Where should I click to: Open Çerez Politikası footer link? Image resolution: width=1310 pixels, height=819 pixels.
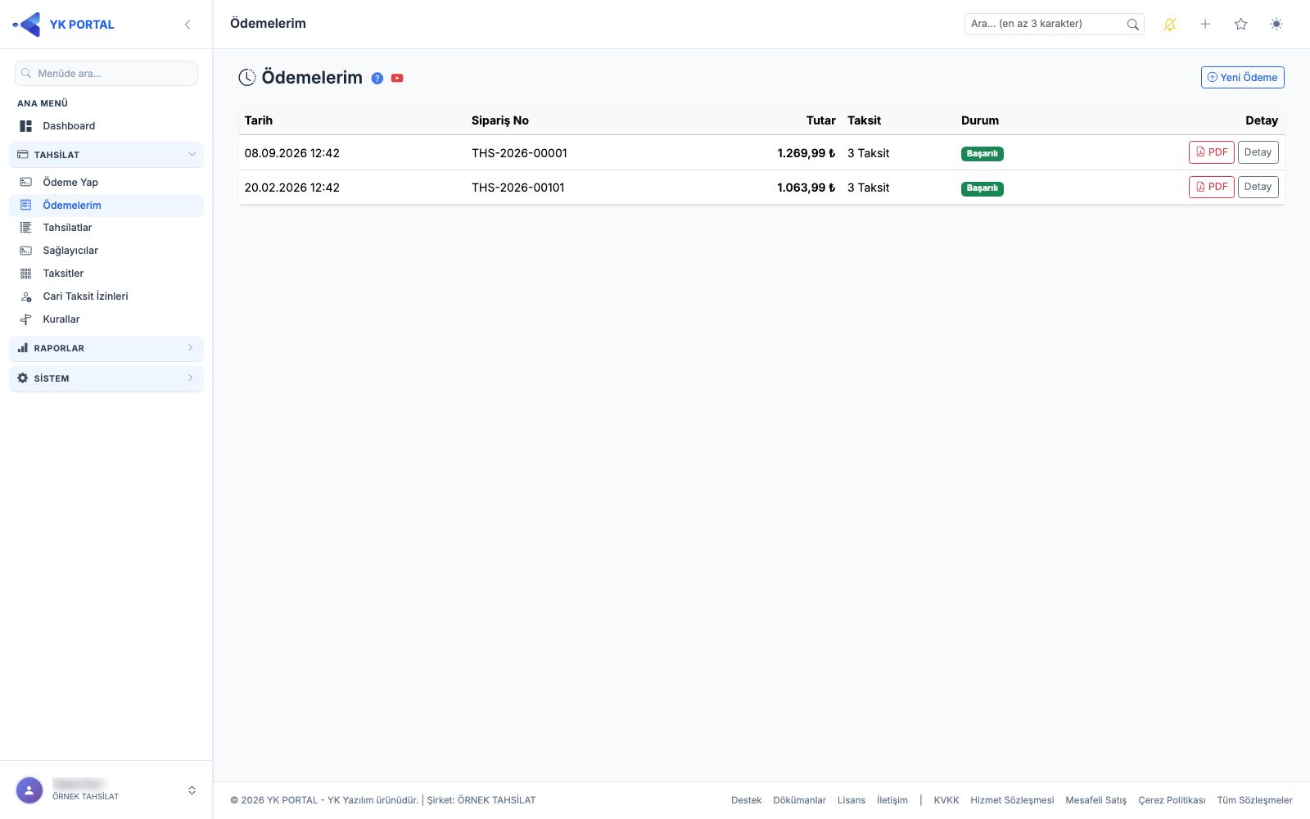point(1172,800)
